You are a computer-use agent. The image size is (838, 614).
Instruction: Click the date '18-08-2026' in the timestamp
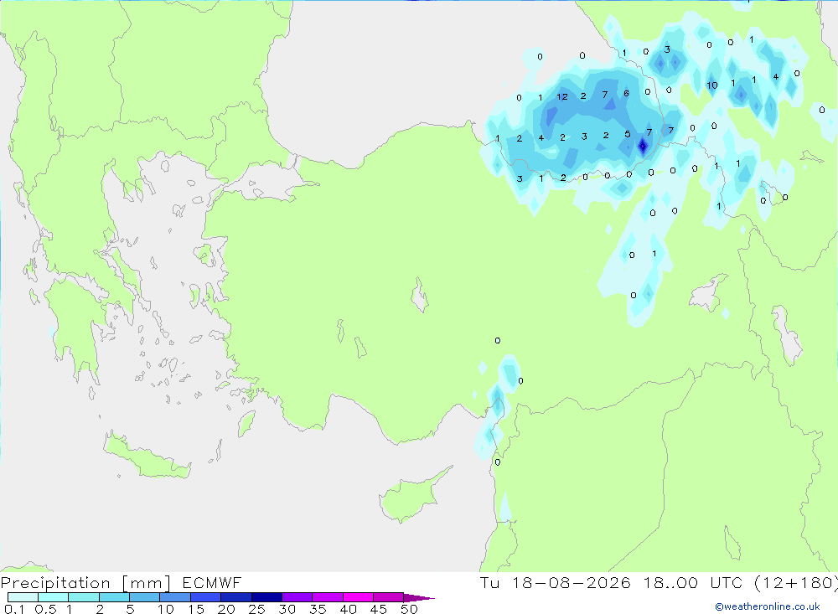pyautogui.click(x=572, y=582)
